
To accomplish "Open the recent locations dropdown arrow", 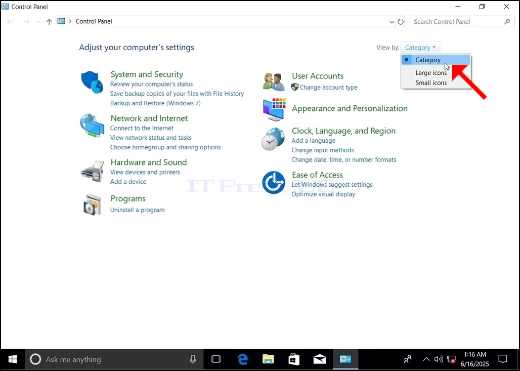I will tap(38, 22).
